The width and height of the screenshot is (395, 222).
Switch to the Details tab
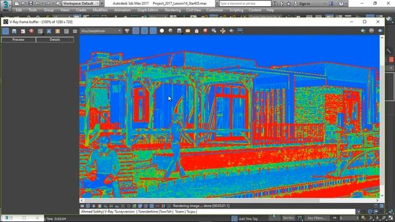click(x=55, y=39)
